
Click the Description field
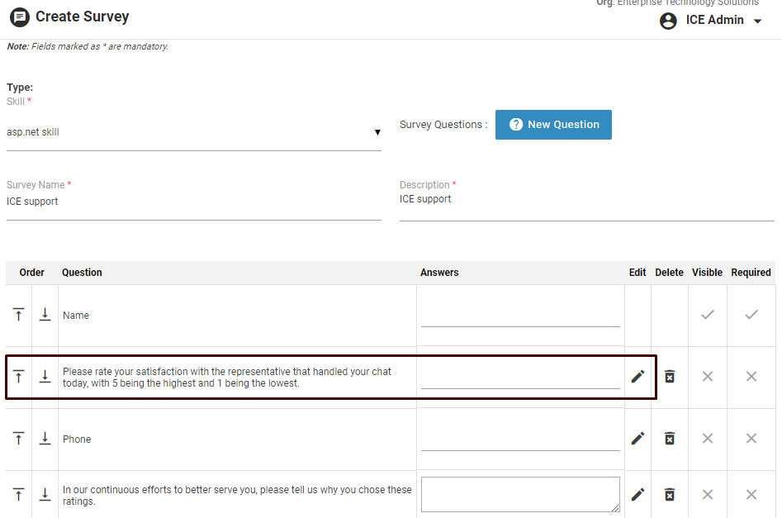point(586,200)
